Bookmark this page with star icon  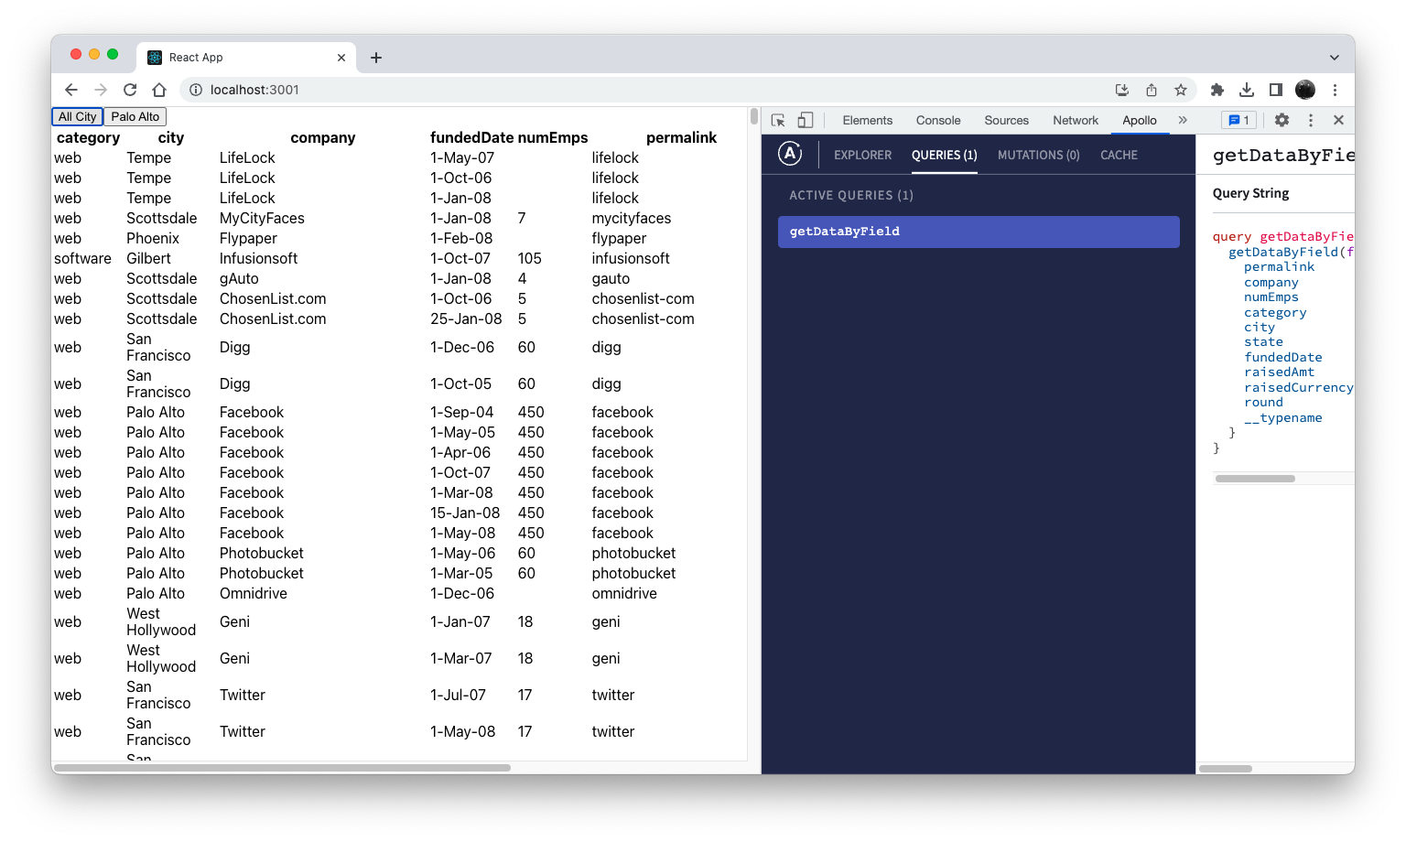[x=1181, y=90]
